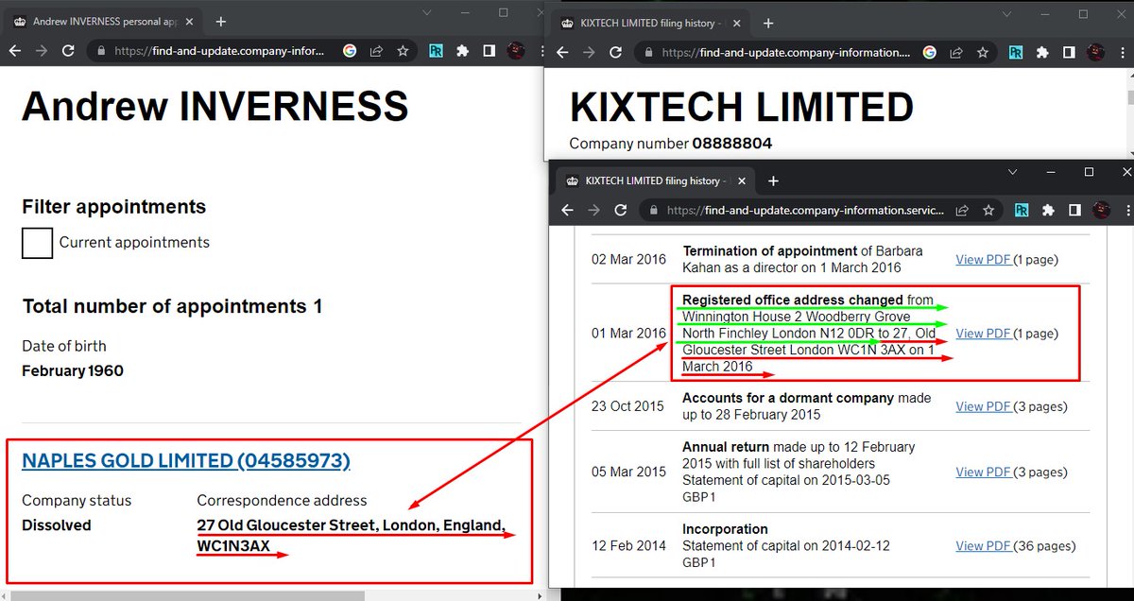
Task: Reload the front KIXTECH filing history window
Action: [x=621, y=211]
